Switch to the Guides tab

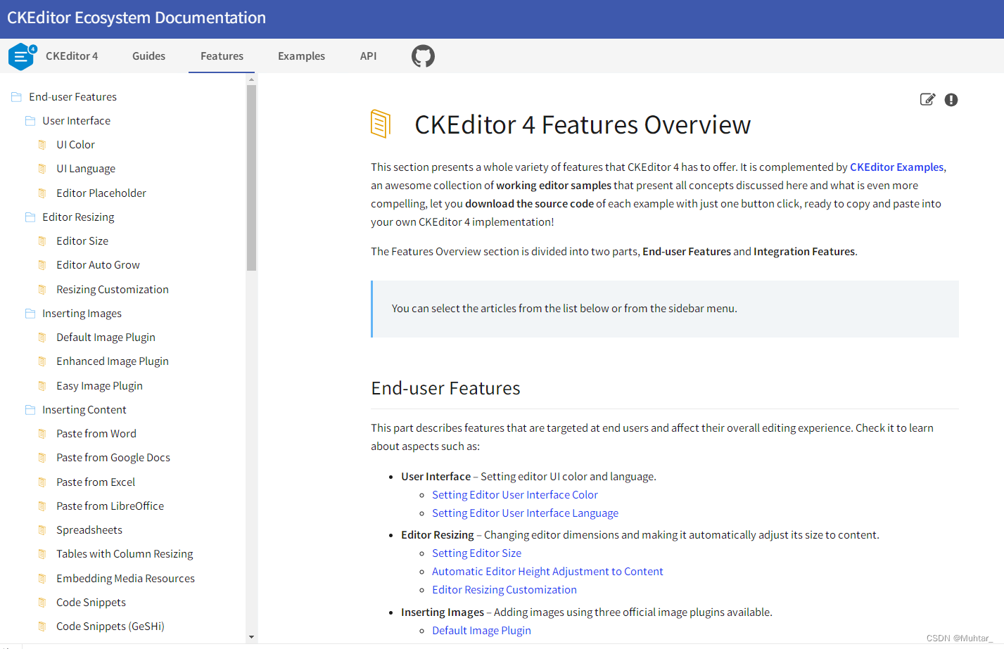pos(148,56)
